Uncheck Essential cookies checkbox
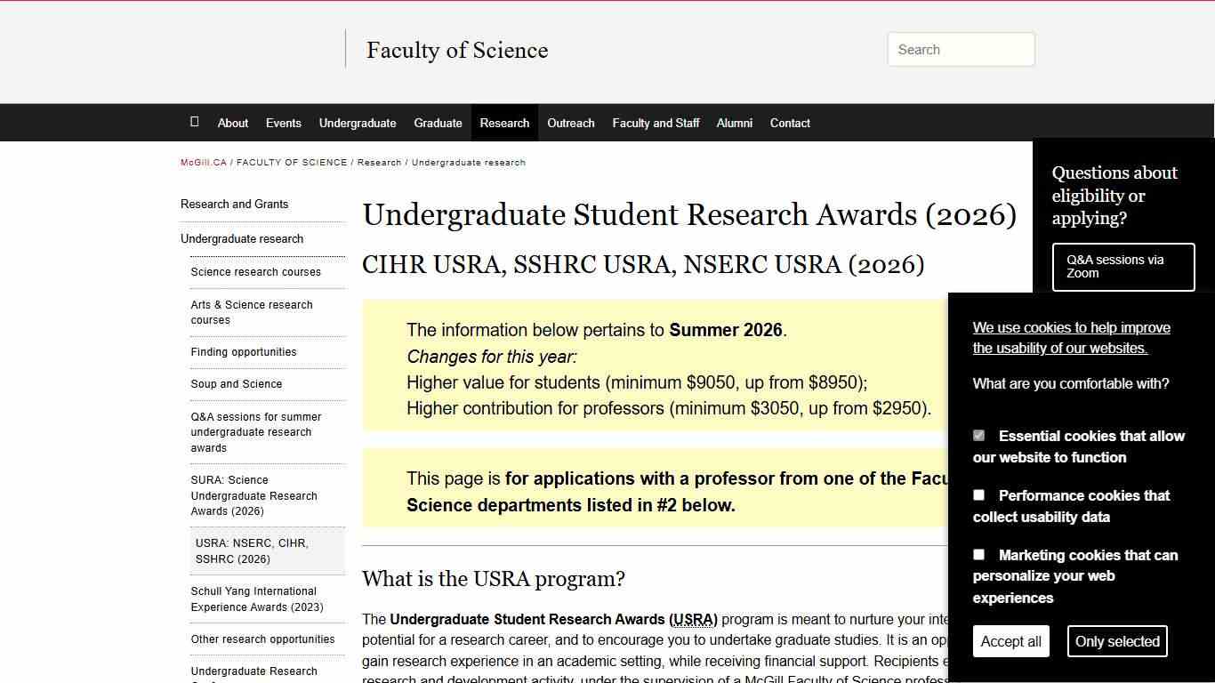Image resolution: width=1215 pixels, height=683 pixels. 978,435
